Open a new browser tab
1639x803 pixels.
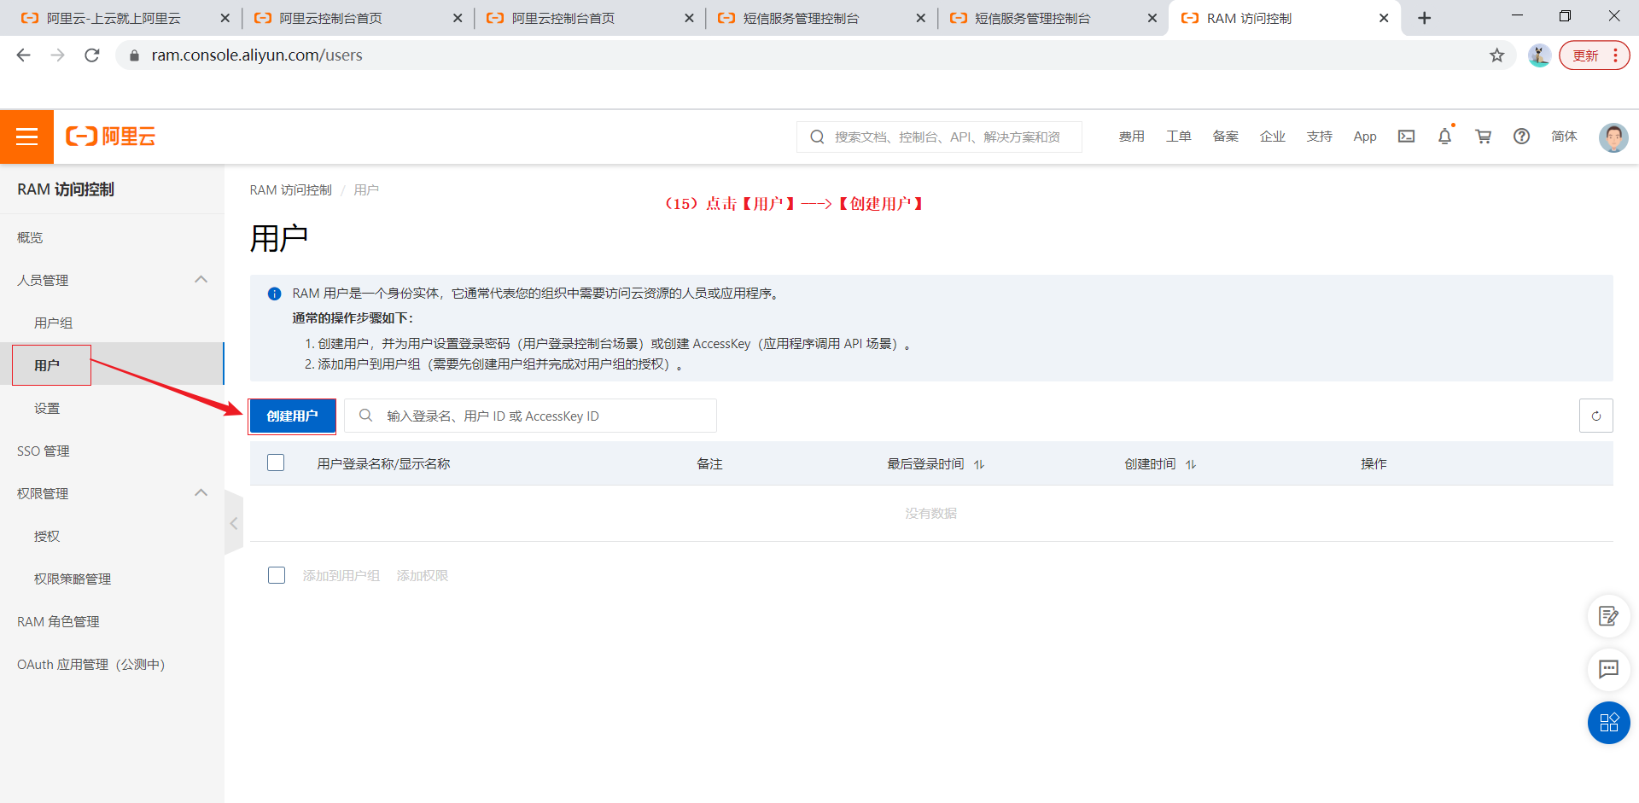pos(1424,18)
